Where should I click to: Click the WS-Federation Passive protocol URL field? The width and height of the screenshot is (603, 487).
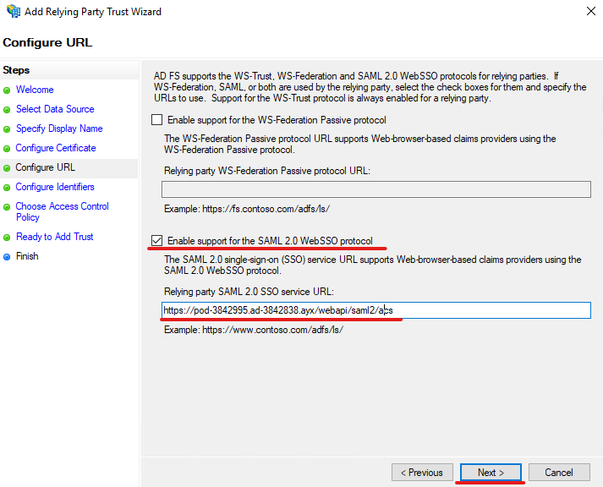[376, 189]
